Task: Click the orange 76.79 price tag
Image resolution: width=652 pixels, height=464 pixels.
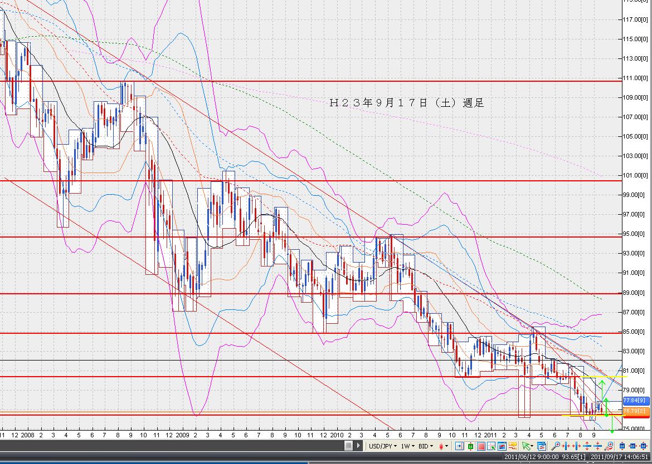Action: coord(635,411)
